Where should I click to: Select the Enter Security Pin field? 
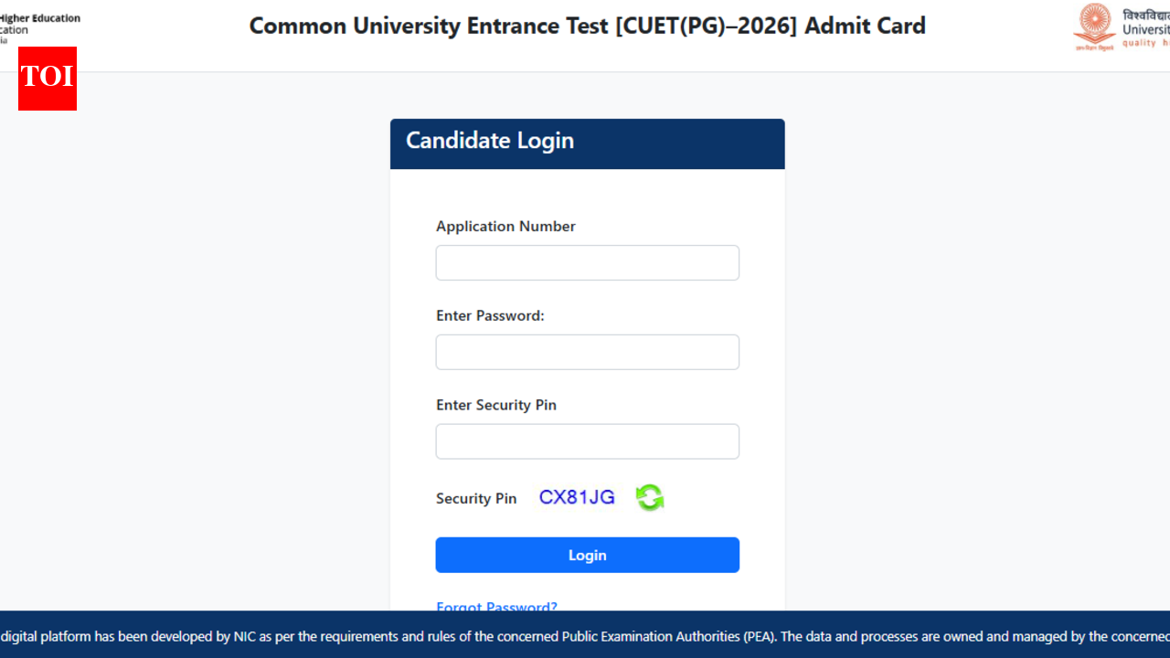[587, 441]
